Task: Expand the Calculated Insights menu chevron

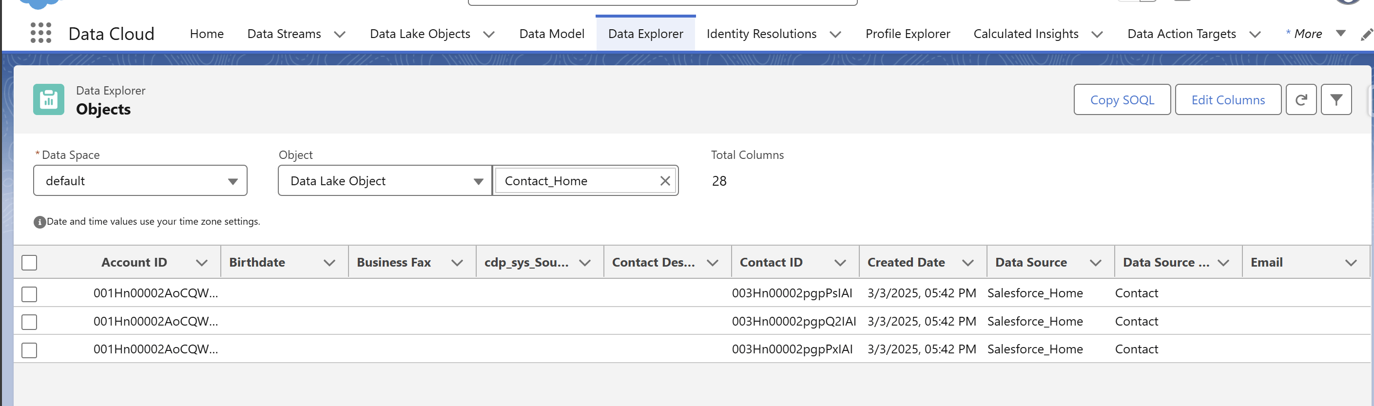Action: 1097,35
